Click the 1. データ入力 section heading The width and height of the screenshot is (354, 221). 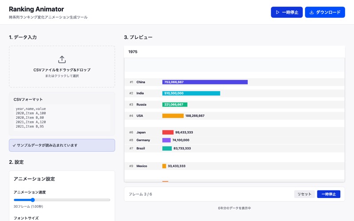tap(23, 37)
